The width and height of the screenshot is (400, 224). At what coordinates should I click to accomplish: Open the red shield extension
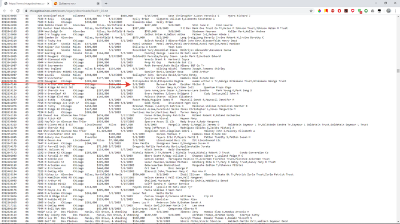(x=353, y=11)
